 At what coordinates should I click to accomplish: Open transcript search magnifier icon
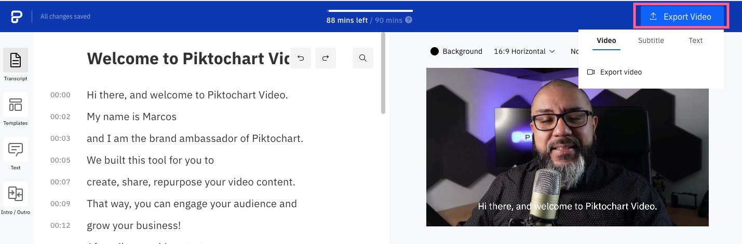click(363, 58)
